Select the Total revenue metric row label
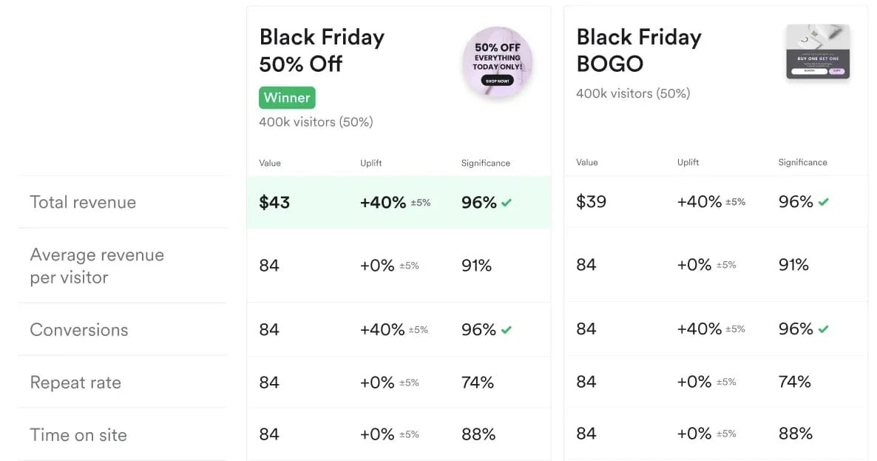877x461 pixels. point(83,202)
